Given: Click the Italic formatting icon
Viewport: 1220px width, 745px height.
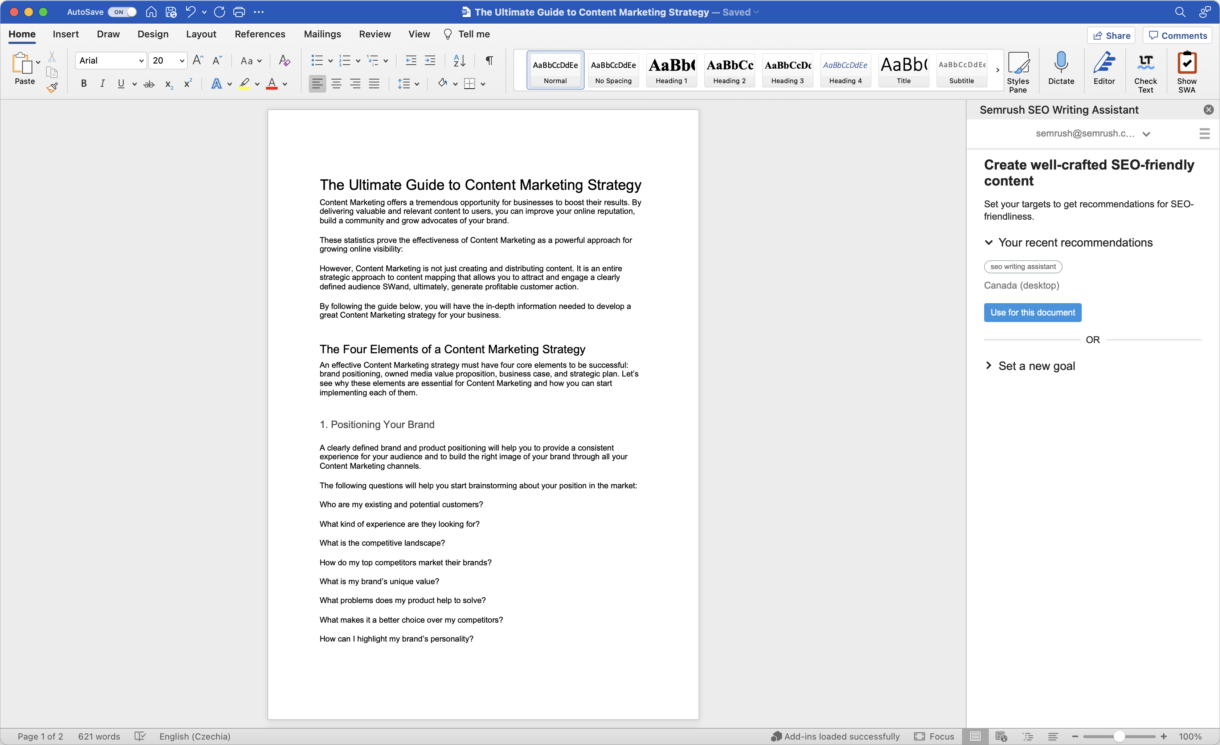Looking at the screenshot, I should [x=102, y=83].
